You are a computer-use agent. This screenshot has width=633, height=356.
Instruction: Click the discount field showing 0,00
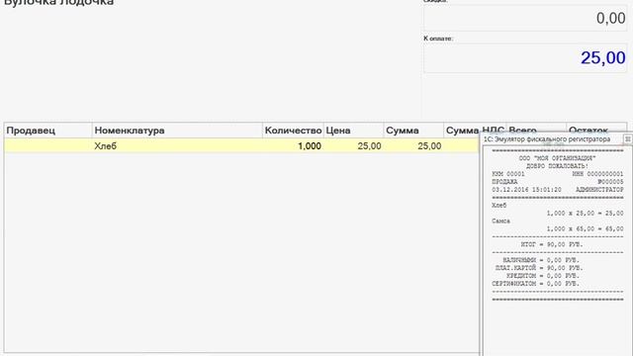coord(525,18)
